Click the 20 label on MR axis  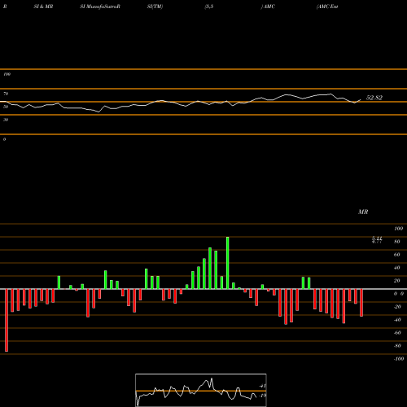(397, 281)
